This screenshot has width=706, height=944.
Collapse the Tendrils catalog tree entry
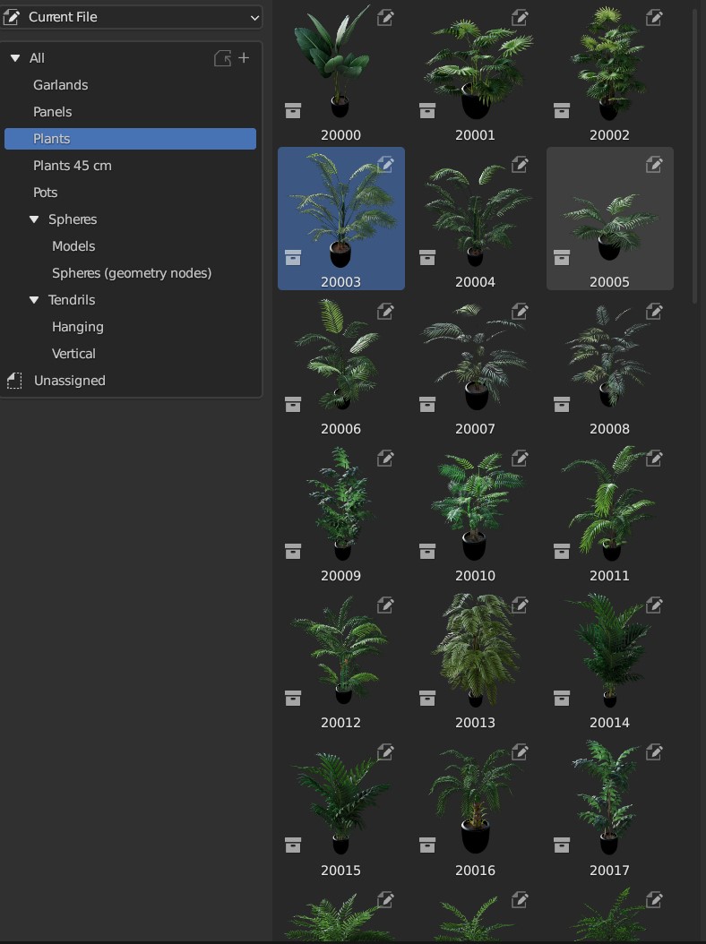34,299
